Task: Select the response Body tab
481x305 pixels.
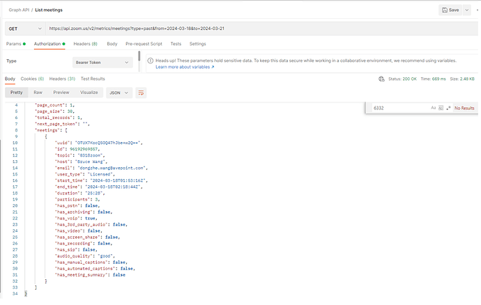Action: 10,79
